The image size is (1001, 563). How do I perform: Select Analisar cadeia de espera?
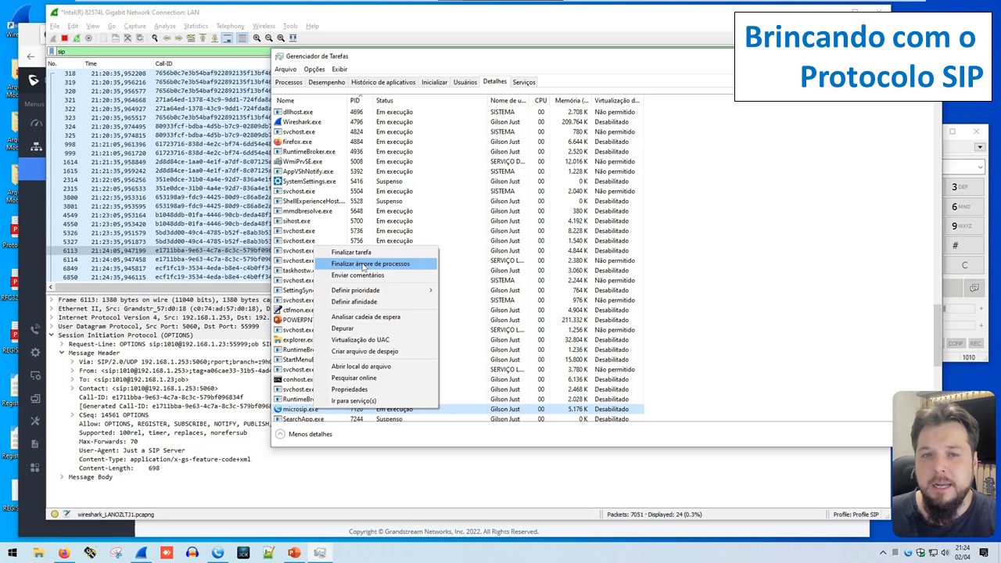(365, 317)
